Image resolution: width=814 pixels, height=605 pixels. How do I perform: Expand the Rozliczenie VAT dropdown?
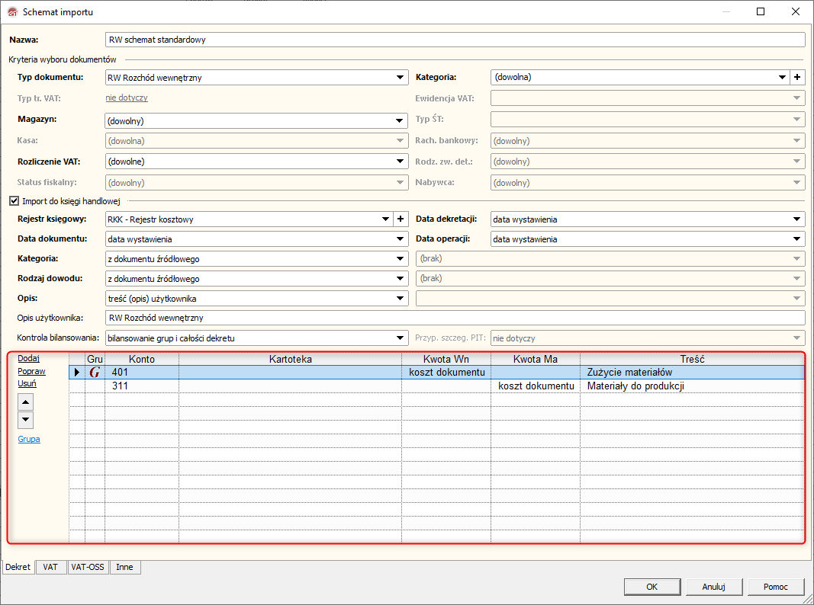pos(400,162)
